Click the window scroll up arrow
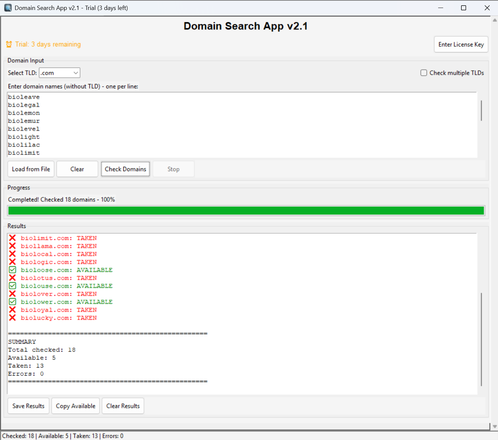The height and width of the screenshot is (440, 498). pyautogui.click(x=495, y=20)
